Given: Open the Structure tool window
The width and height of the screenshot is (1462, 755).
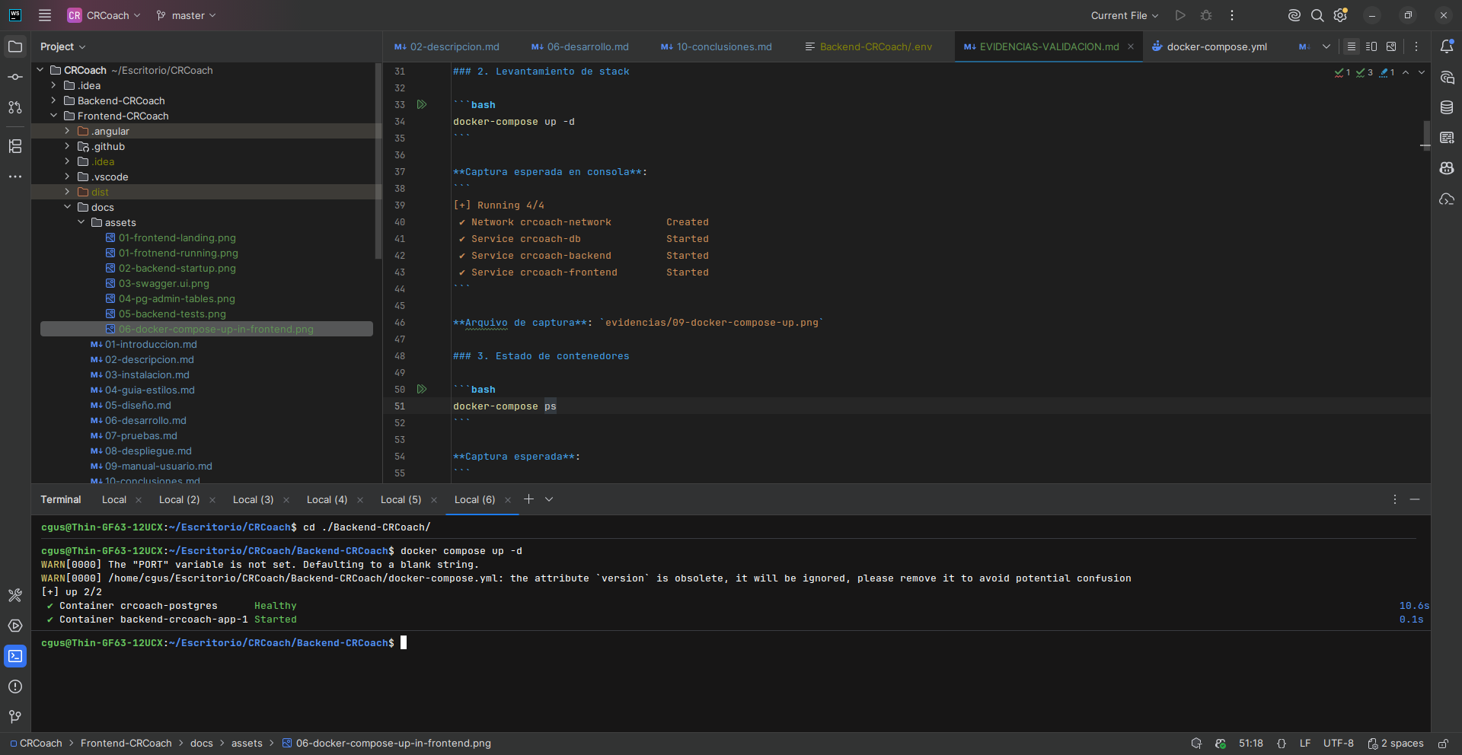Looking at the screenshot, I should (x=15, y=145).
